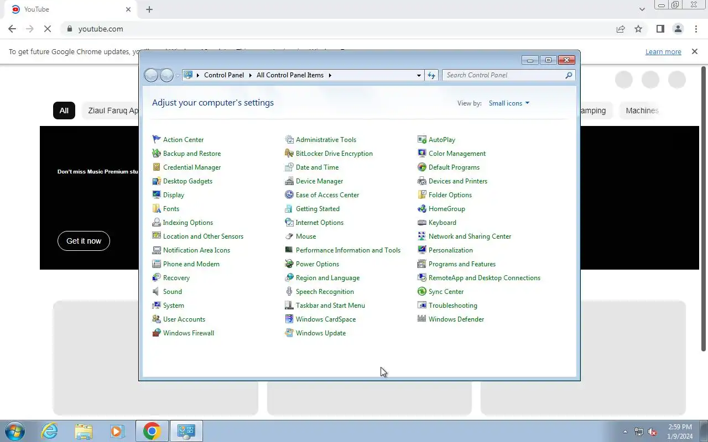Open the Network and Sharing Center link

(x=470, y=236)
